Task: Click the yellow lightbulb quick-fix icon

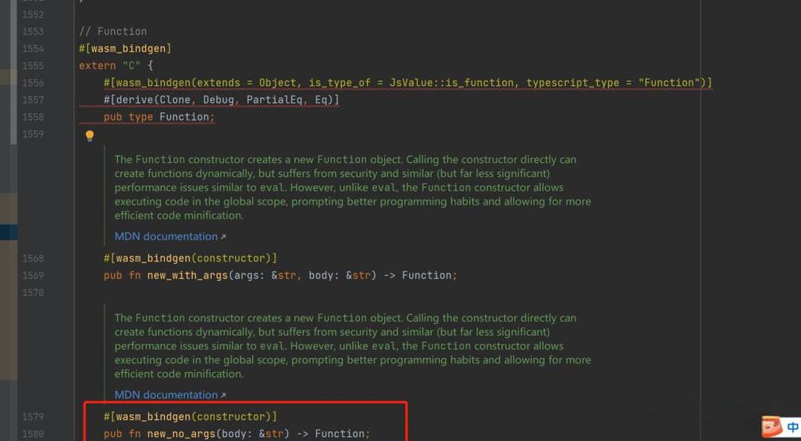Action: tap(90, 136)
